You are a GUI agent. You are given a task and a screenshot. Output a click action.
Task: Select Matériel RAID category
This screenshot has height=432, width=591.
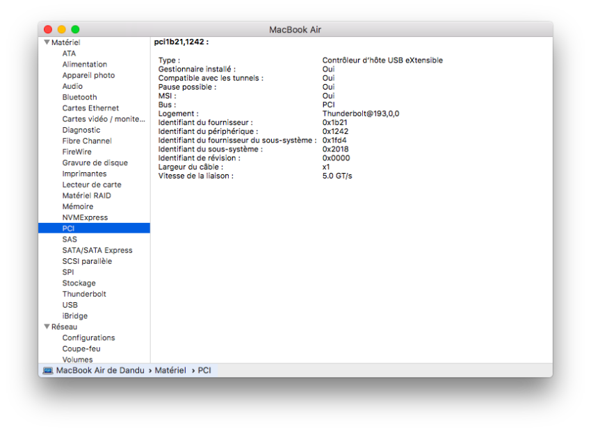[x=87, y=195]
